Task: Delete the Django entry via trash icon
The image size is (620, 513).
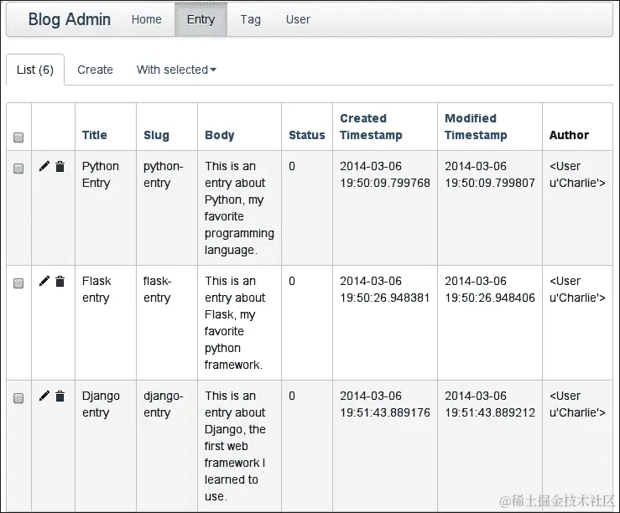Action: [60, 396]
